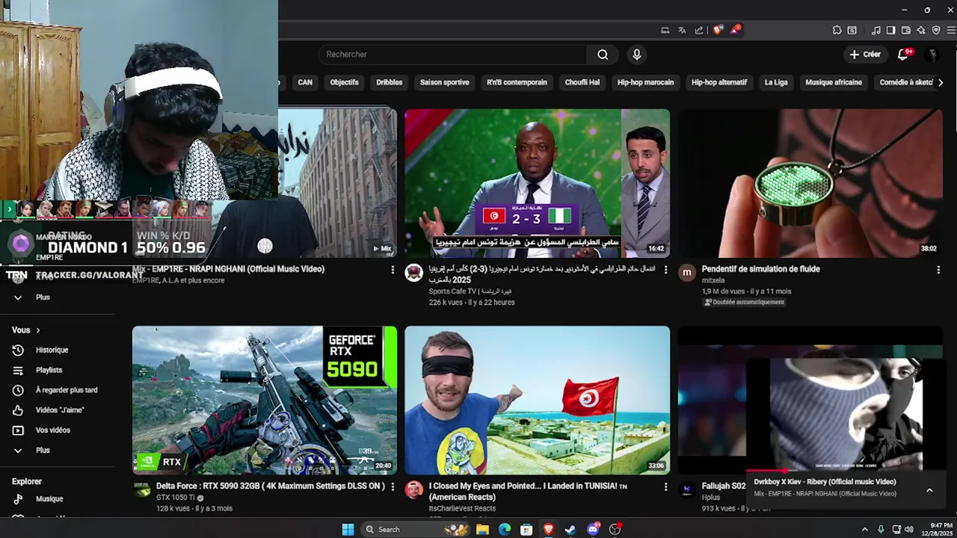Select the Musique africaine chip
Screen dimensions: 957x538
coord(834,82)
